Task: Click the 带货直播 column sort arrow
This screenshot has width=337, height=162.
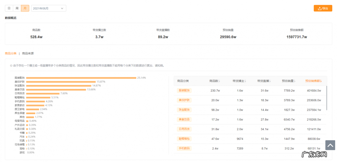Action: [270, 81]
